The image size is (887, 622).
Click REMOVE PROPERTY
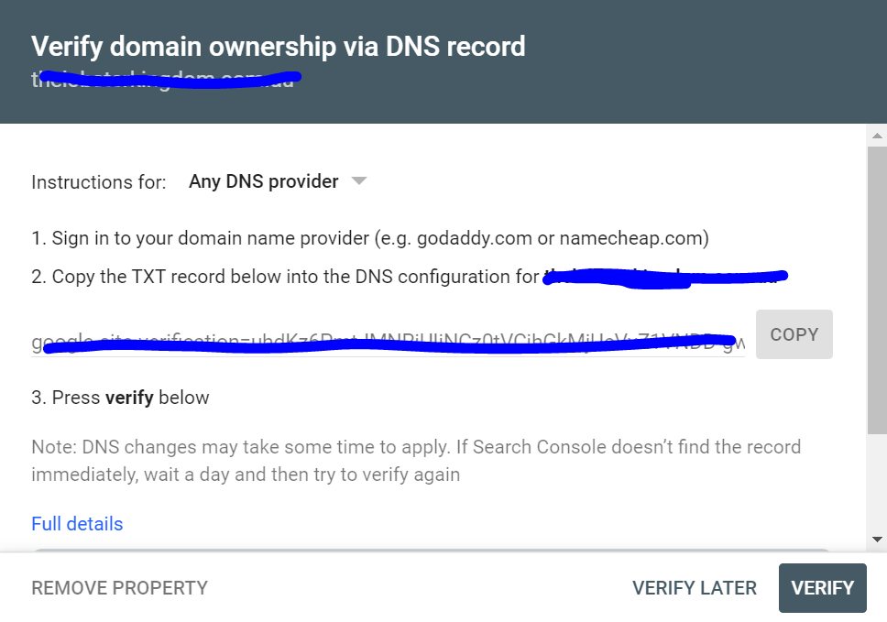[119, 588]
